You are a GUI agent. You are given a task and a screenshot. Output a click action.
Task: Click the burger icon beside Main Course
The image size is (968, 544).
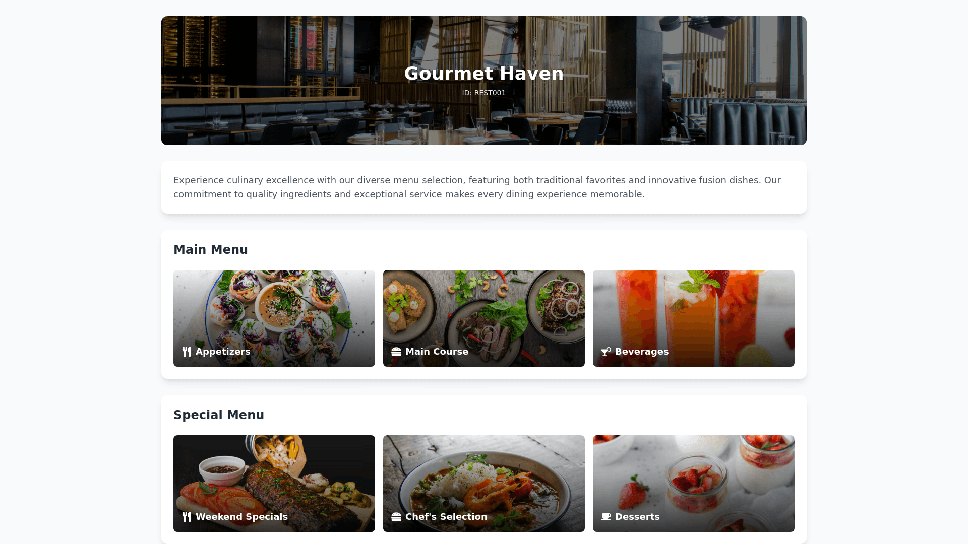click(396, 352)
